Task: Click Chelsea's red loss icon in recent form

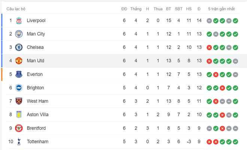Action: pyautogui.click(x=209, y=48)
